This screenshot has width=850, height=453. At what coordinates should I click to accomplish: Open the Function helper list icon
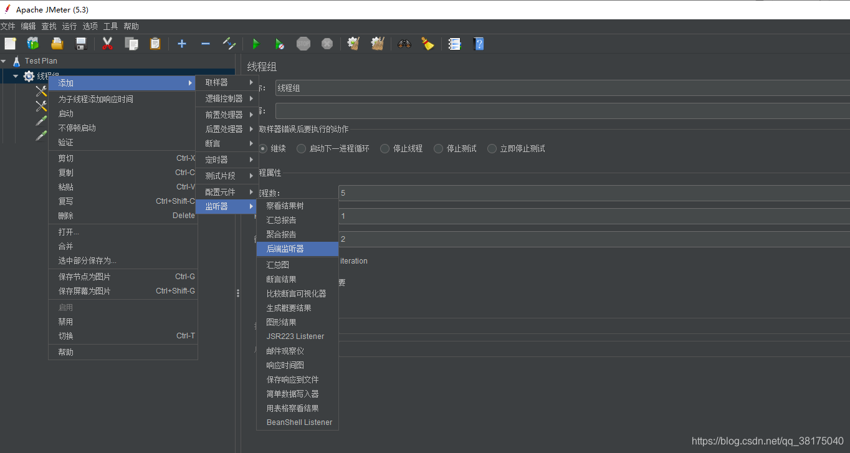pyautogui.click(x=454, y=44)
